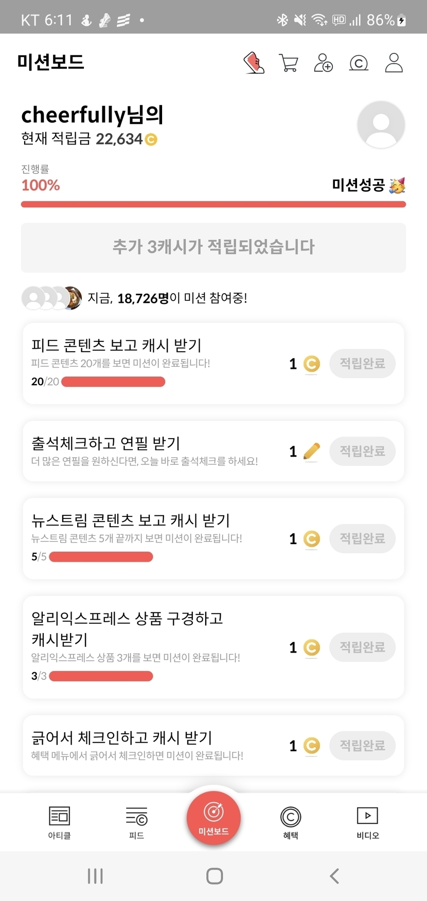Open the my profile person icon
This screenshot has height=901, width=427.
click(x=394, y=63)
